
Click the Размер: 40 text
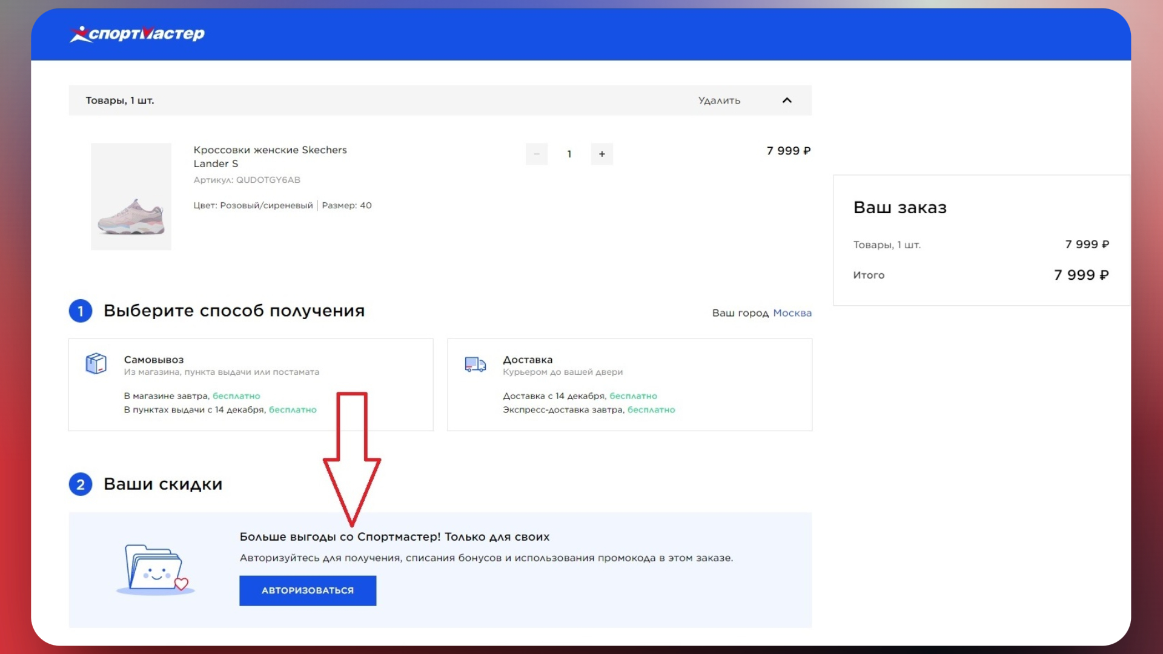tap(347, 205)
